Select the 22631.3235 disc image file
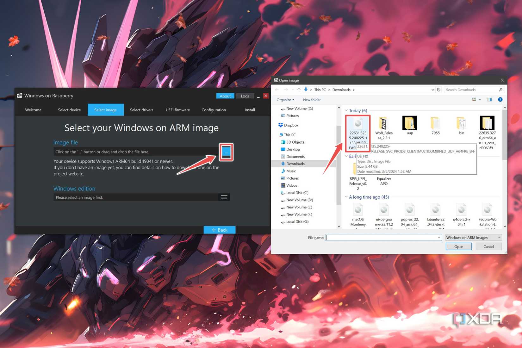 [x=358, y=133]
